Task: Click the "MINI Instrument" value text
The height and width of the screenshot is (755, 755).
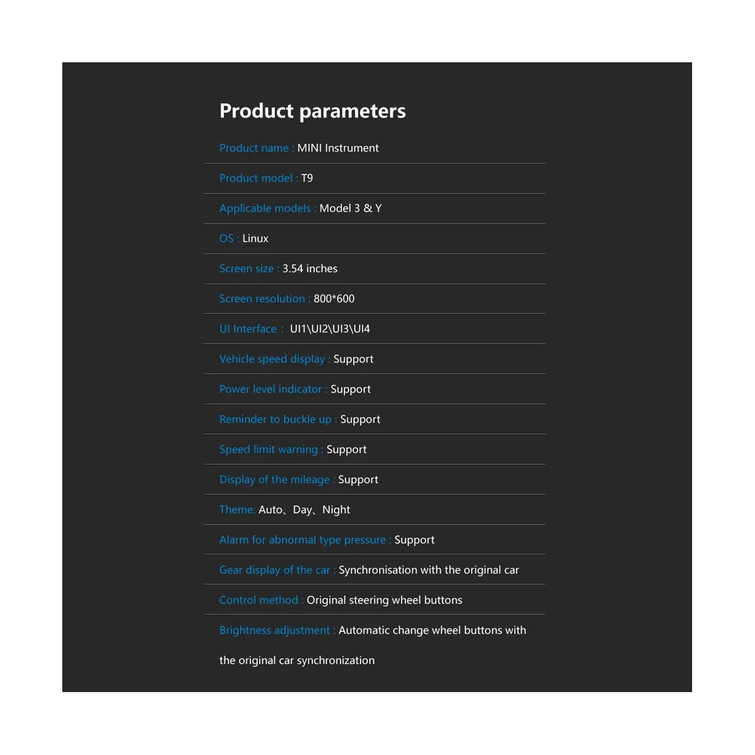Action: (x=338, y=148)
